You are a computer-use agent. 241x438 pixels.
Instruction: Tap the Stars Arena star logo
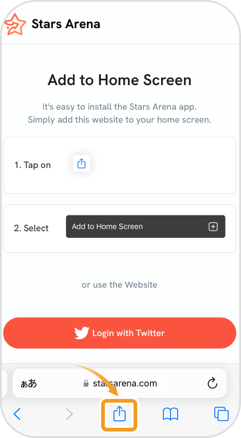click(15, 24)
